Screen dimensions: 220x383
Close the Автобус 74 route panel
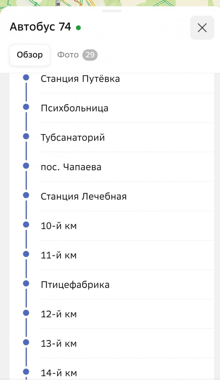click(202, 28)
